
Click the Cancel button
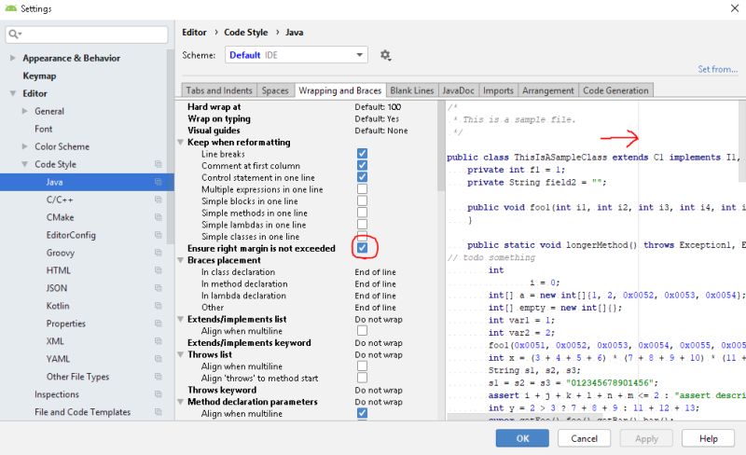click(x=585, y=438)
